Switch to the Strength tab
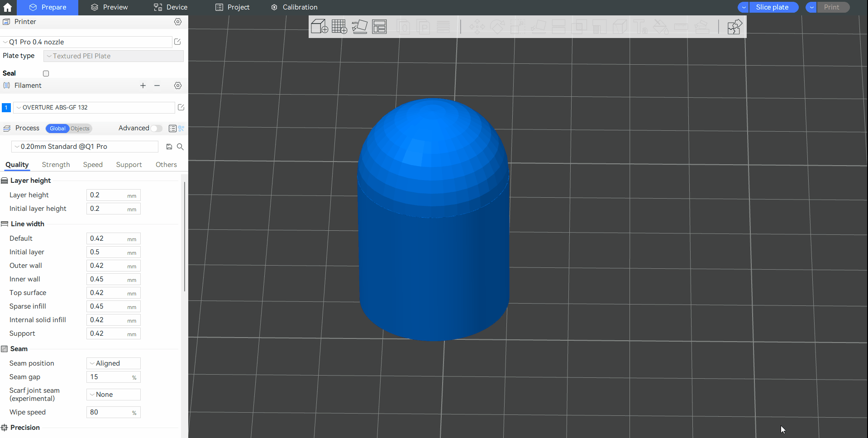The height and width of the screenshot is (438, 868). click(56, 165)
